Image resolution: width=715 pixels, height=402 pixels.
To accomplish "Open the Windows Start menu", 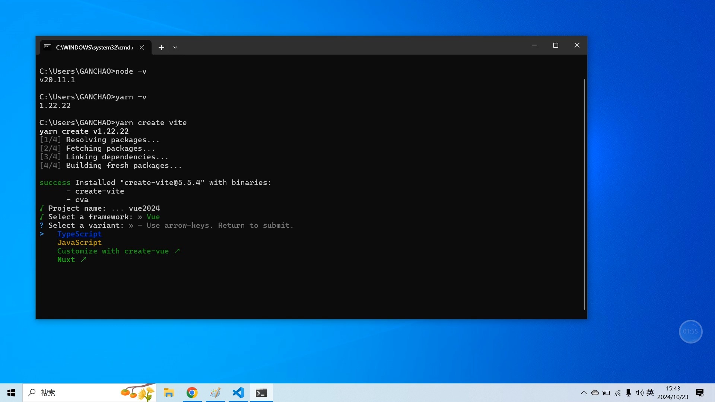I will click(x=11, y=393).
